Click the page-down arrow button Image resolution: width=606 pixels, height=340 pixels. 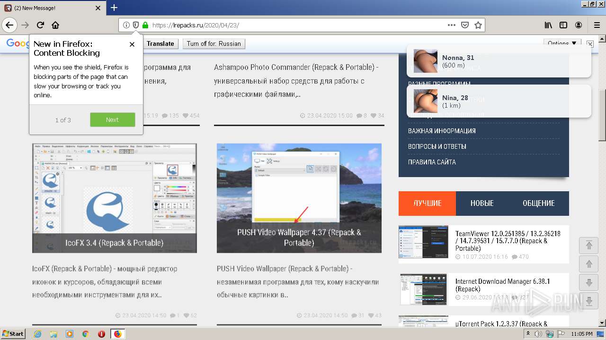(589, 283)
